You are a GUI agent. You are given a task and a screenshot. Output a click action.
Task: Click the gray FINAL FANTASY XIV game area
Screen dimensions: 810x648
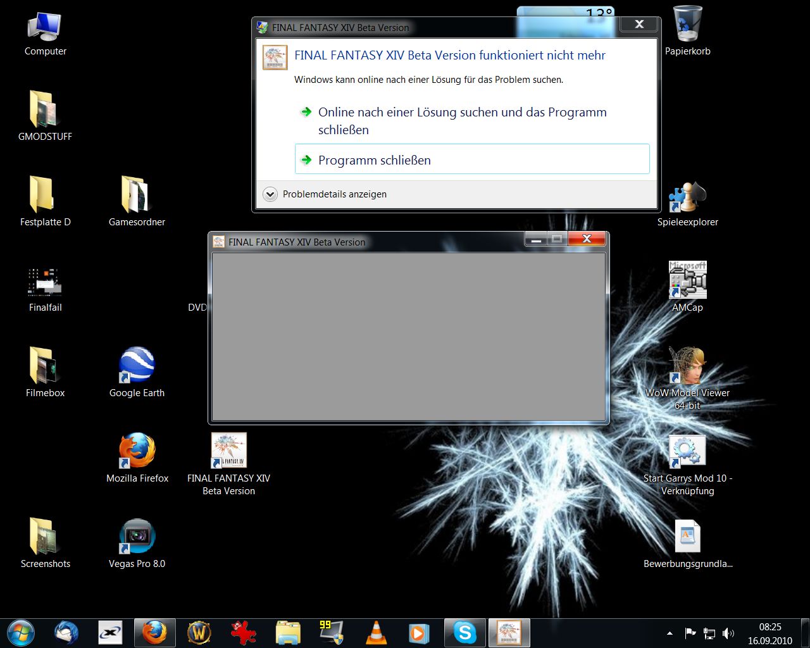tap(408, 337)
